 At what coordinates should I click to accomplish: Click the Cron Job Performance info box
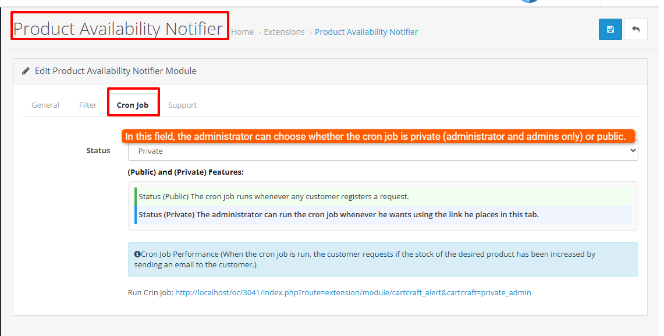(x=382, y=259)
